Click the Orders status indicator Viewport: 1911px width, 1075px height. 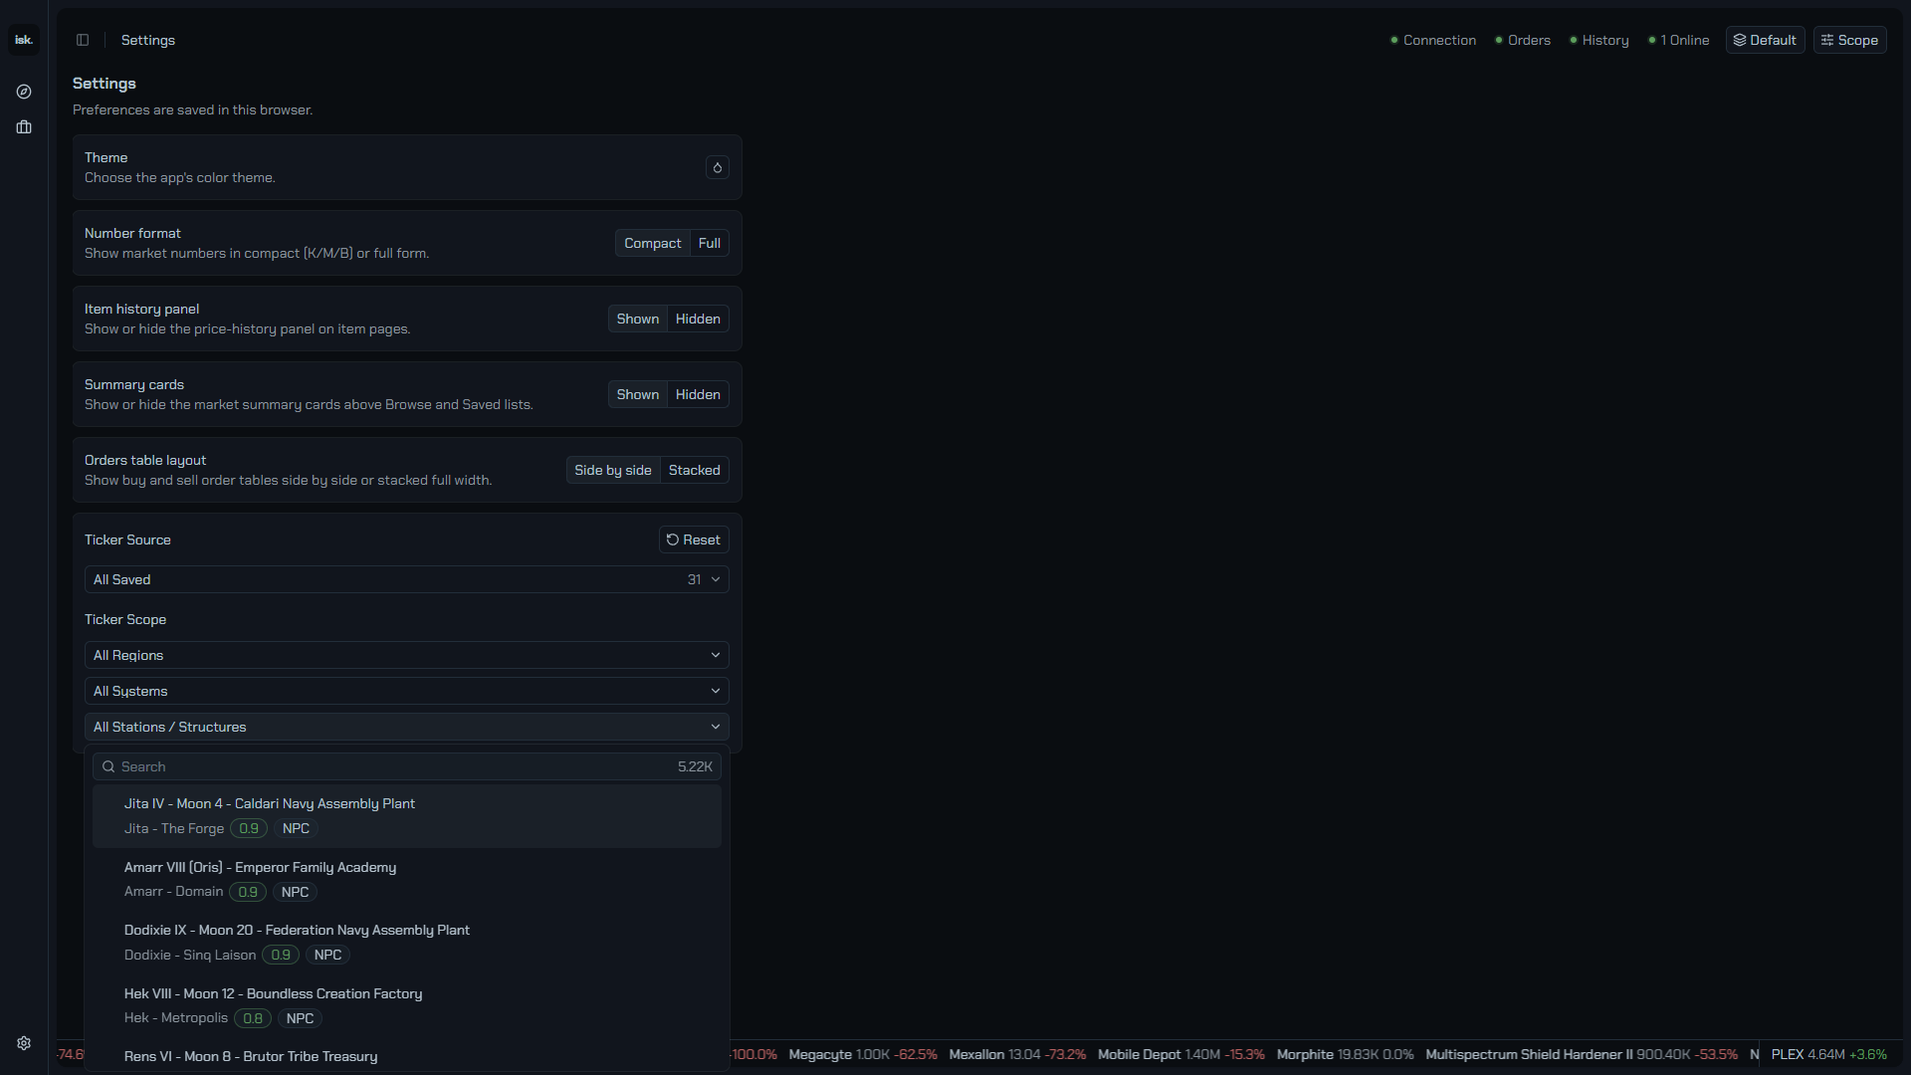point(1523,40)
